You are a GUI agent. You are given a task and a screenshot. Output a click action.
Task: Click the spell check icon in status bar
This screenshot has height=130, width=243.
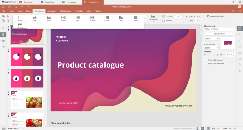coord(202,129)
